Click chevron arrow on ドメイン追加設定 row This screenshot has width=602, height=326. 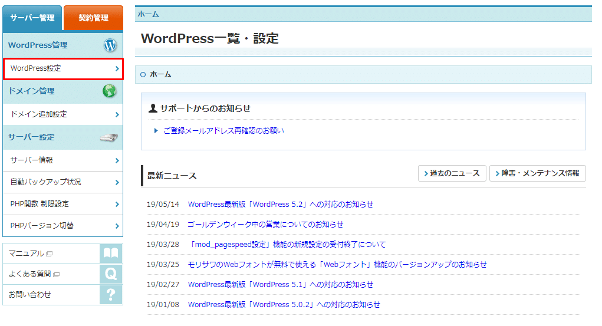(x=117, y=114)
